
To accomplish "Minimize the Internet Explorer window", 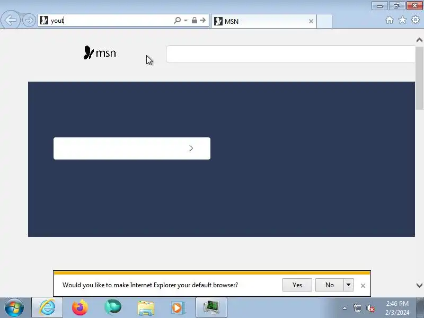I will pyautogui.click(x=379, y=6).
